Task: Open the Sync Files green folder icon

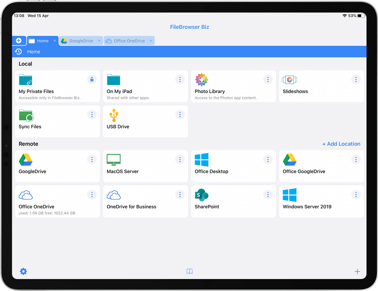Action: coord(26,115)
